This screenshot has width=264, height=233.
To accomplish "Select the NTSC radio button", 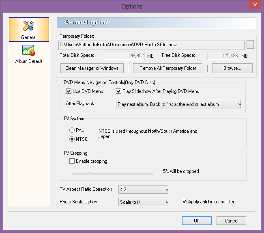I will [72, 139].
